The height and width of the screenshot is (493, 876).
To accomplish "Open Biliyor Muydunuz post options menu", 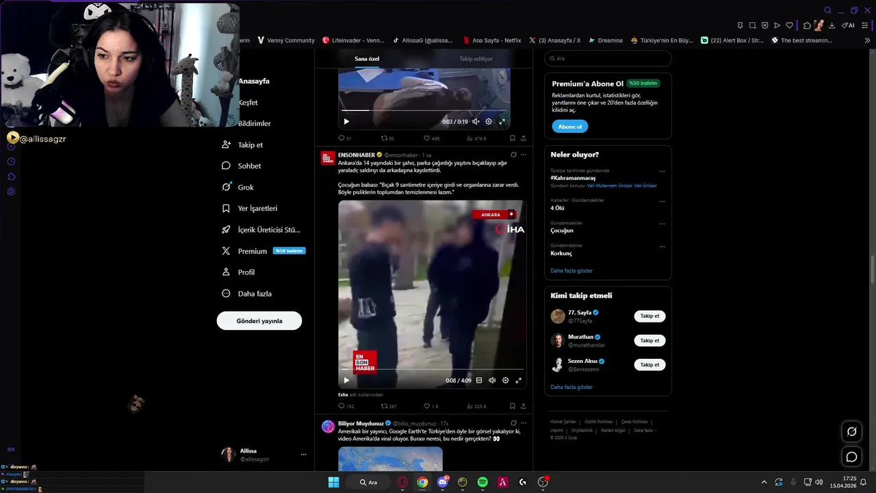I will tap(524, 423).
